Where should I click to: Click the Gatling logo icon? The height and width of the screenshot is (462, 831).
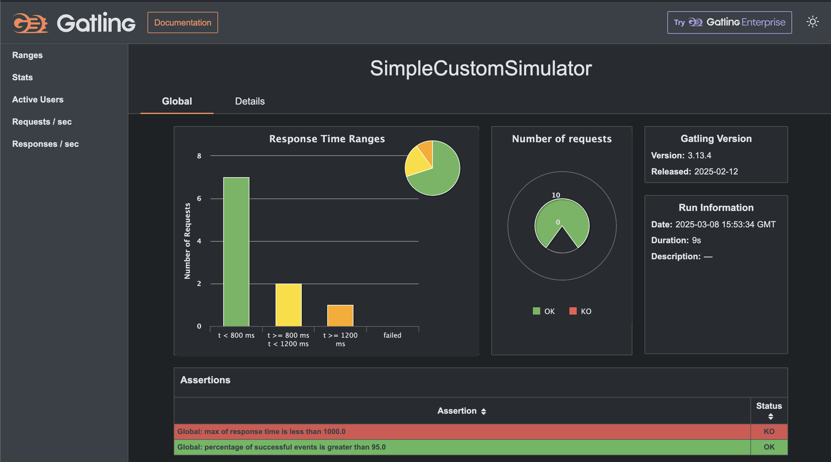tap(30, 22)
